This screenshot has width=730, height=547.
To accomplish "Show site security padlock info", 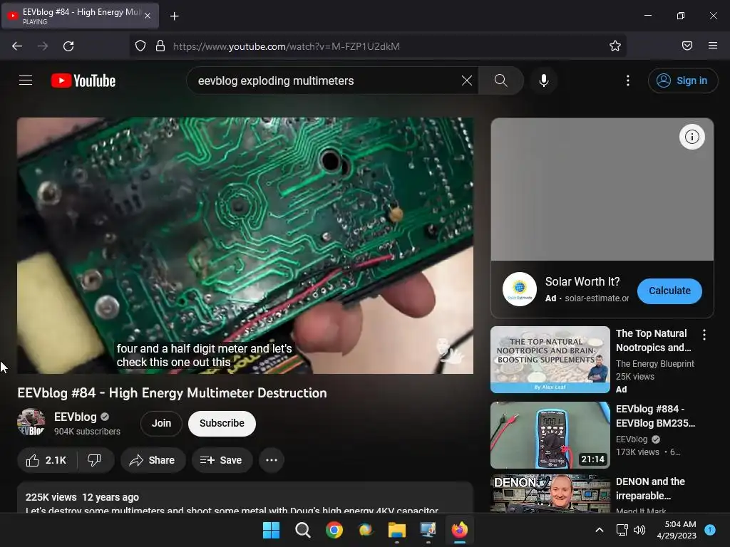I will click(x=160, y=46).
